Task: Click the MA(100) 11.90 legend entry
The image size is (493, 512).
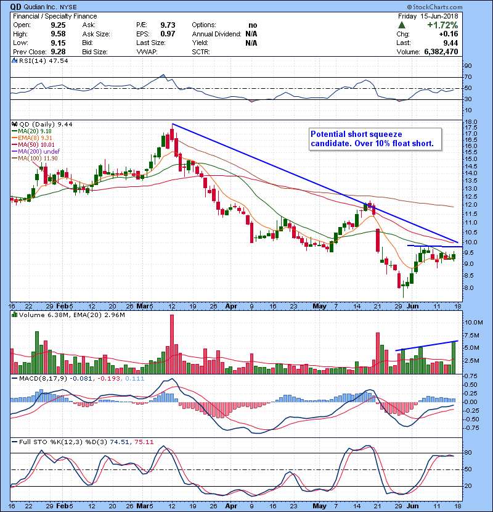Action: coord(38,159)
